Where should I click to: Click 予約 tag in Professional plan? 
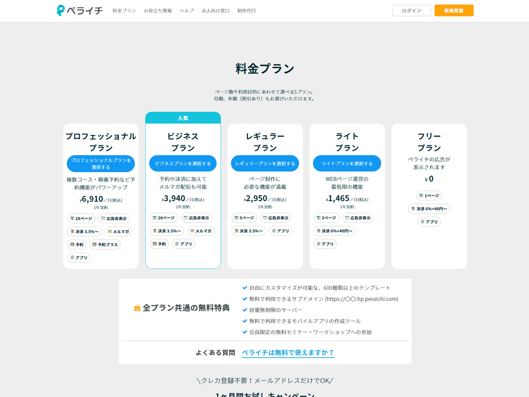pos(77,244)
